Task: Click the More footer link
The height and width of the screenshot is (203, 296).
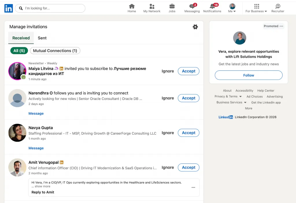Action: 248,108
